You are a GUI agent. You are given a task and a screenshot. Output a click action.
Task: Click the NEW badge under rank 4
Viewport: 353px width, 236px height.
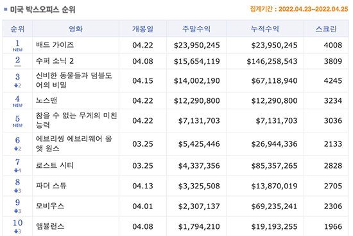[17, 105]
